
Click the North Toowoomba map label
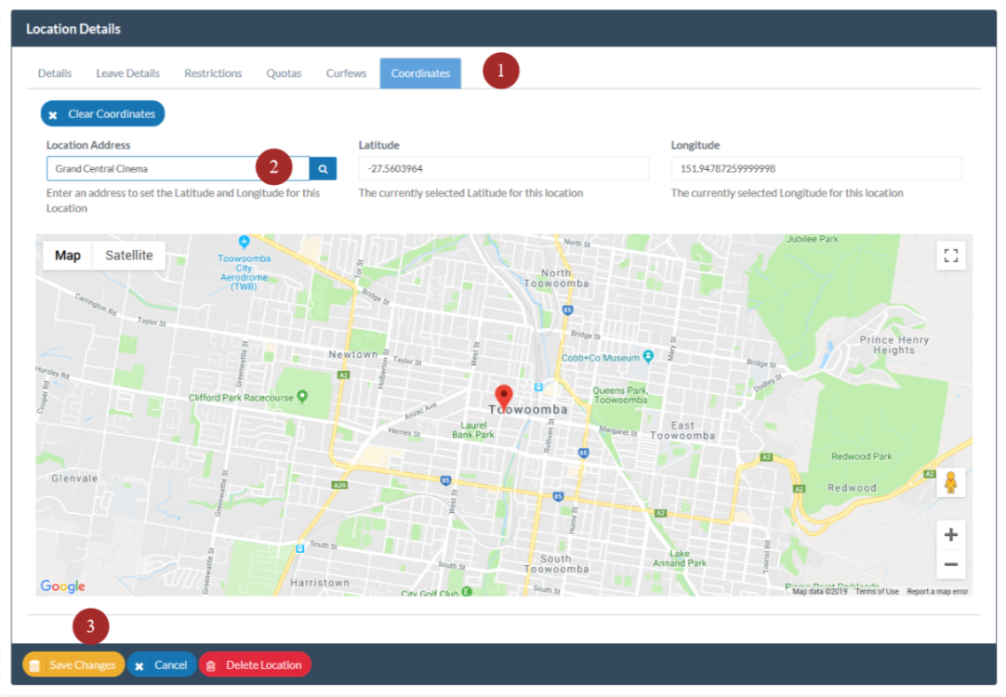[556, 278]
